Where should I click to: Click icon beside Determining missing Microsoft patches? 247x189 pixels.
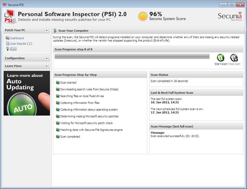click(x=58, y=116)
